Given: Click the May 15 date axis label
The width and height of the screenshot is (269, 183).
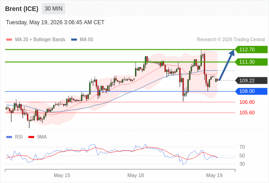Looking at the screenshot, I should pyautogui.click(x=62, y=175).
